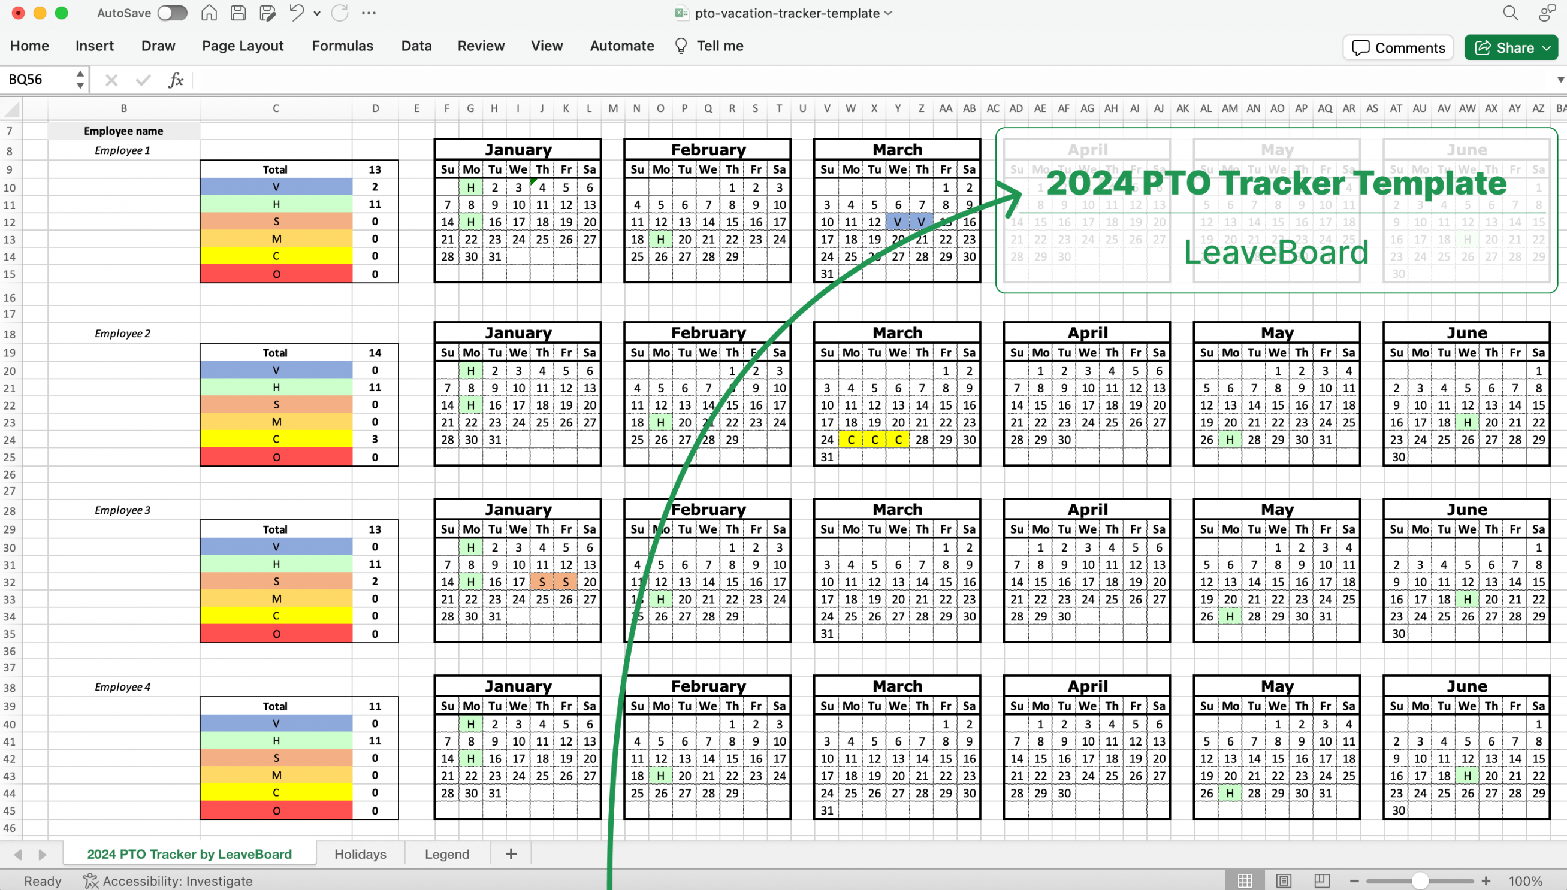Select the Holidays sheet tab
The image size is (1567, 890).
click(x=360, y=853)
